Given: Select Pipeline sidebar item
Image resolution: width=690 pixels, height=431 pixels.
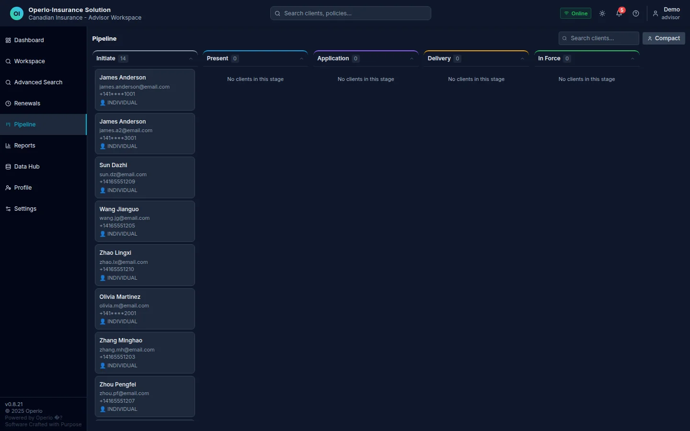Looking at the screenshot, I should coord(43,125).
